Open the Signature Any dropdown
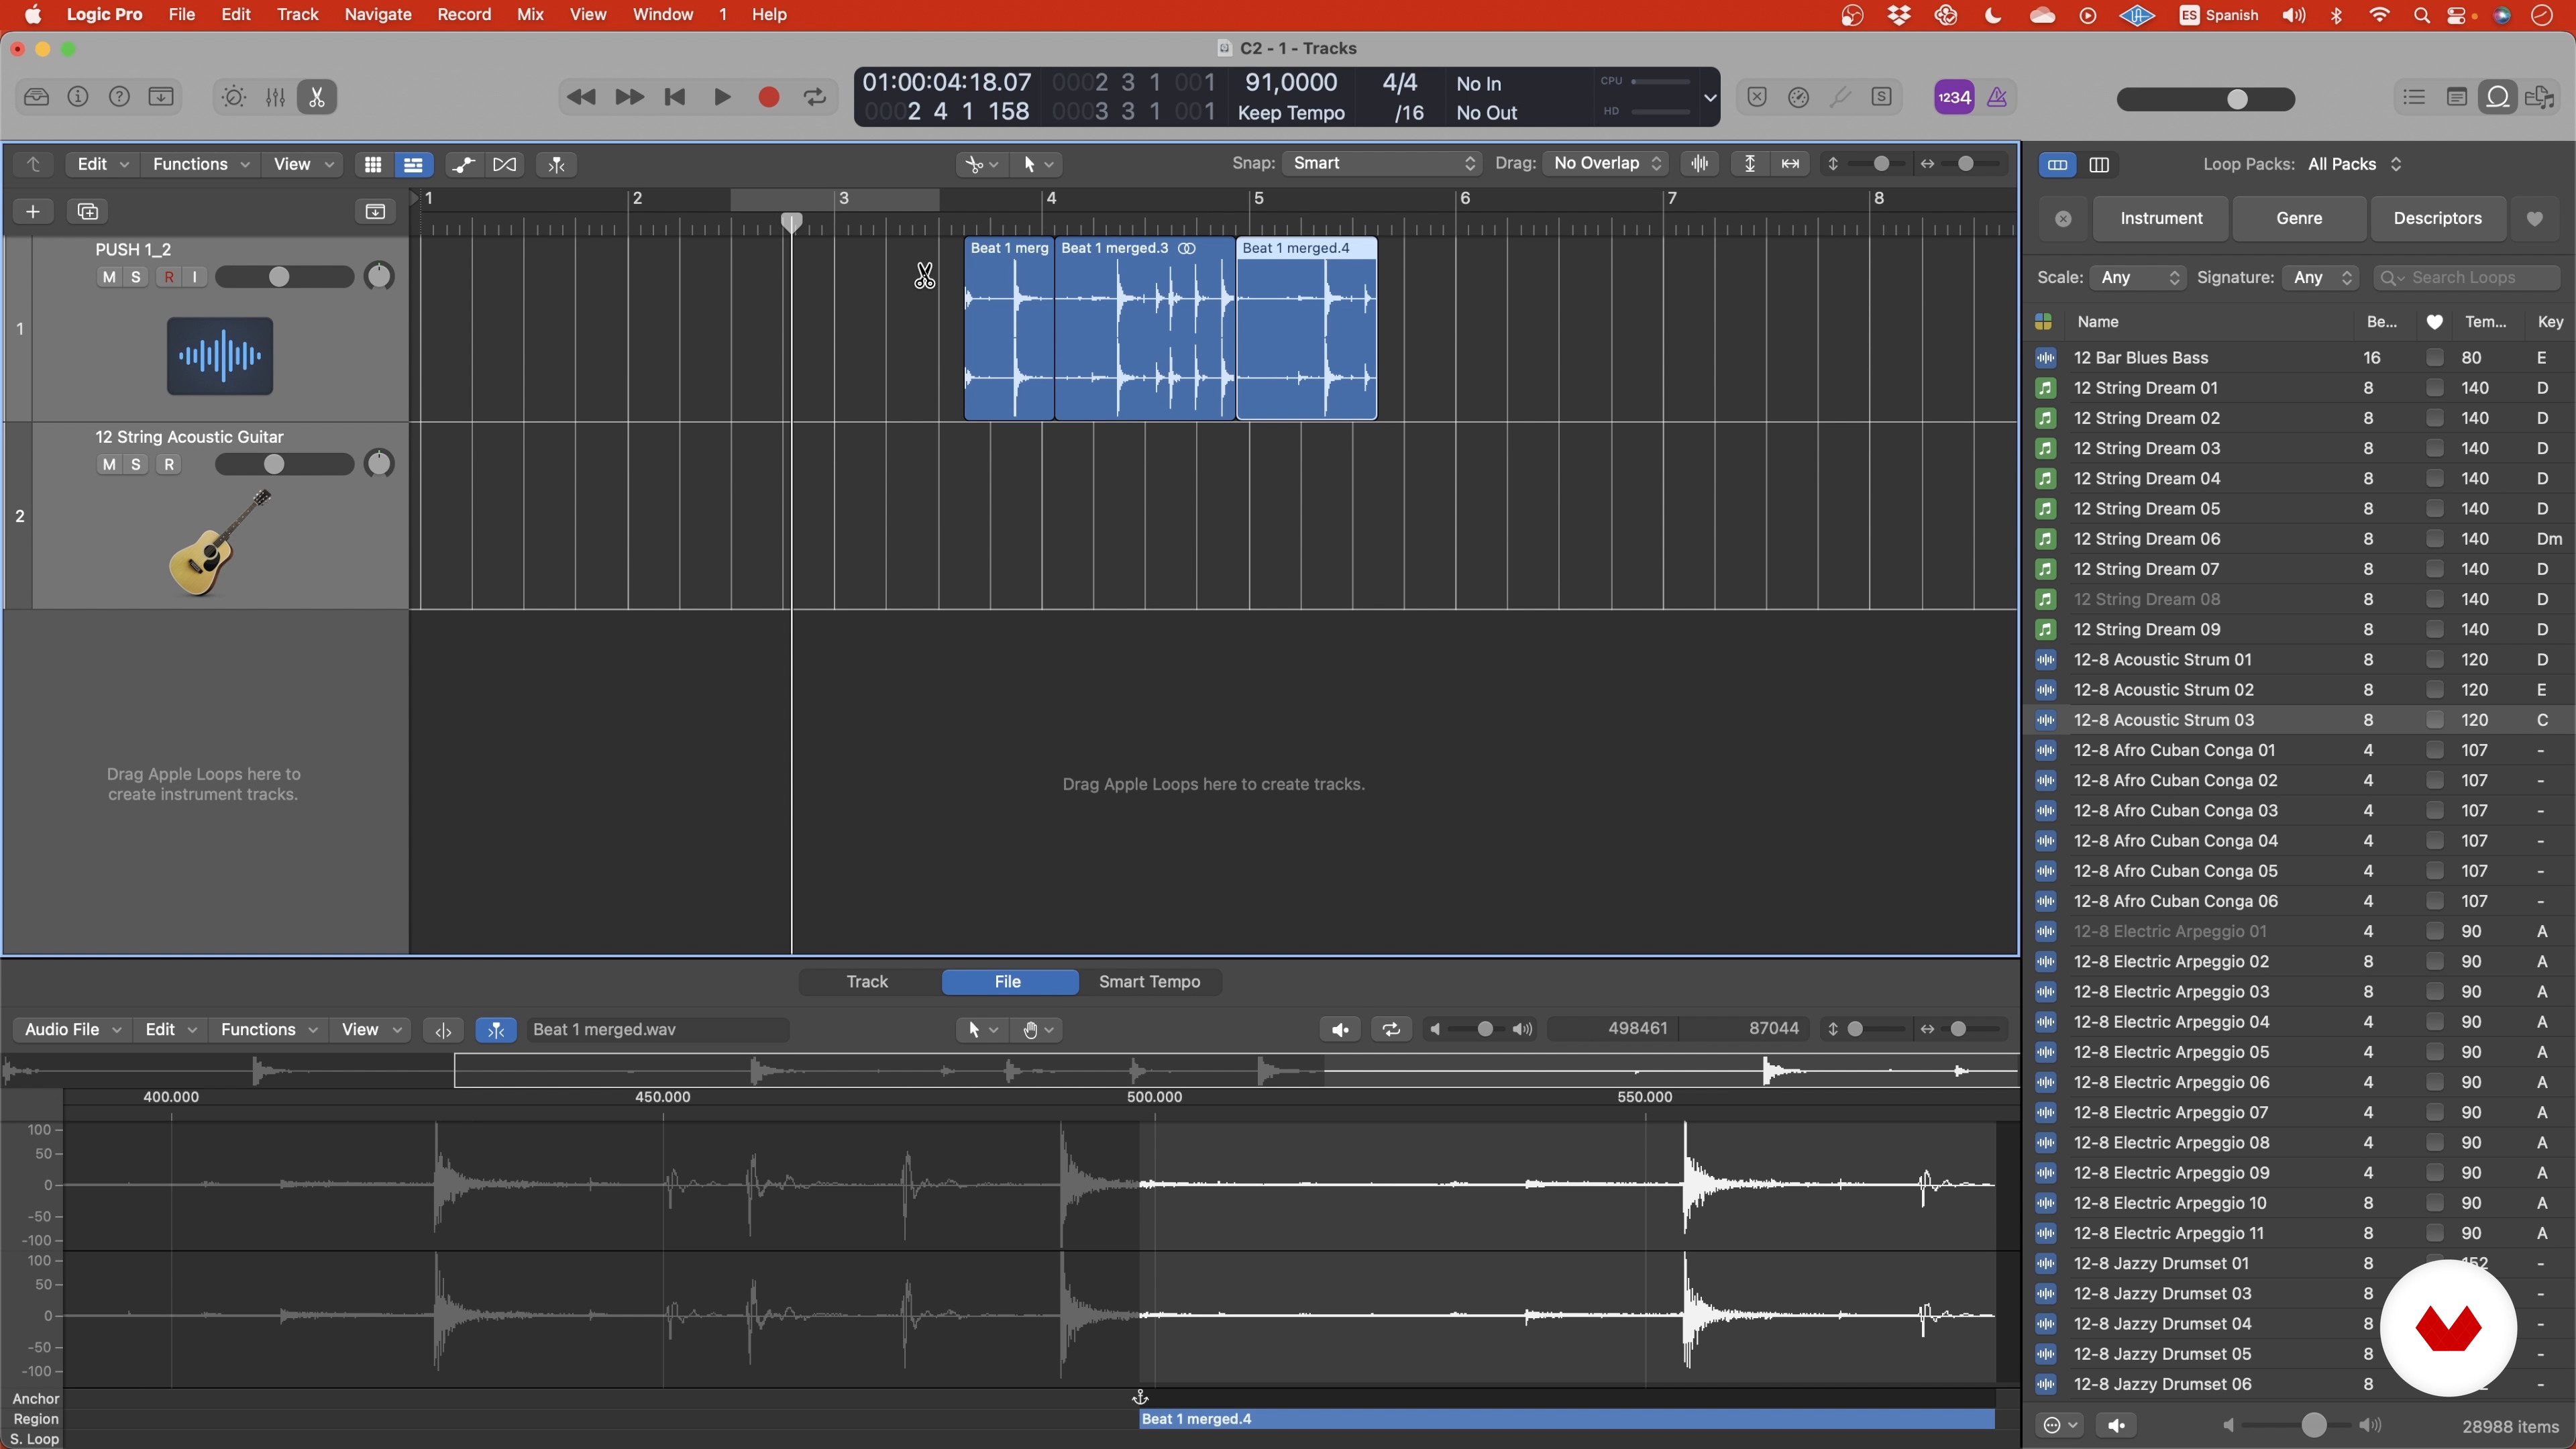This screenshot has width=2576, height=1449. pyautogui.click(x=2322, y=277)
